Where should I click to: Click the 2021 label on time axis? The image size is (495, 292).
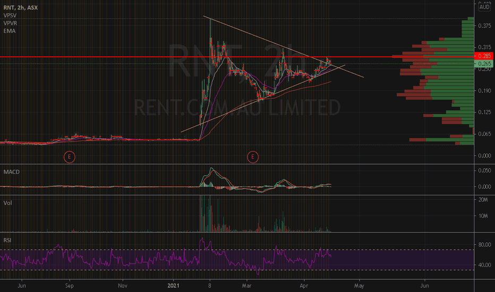pyautogui.click(x=173, y=286)
